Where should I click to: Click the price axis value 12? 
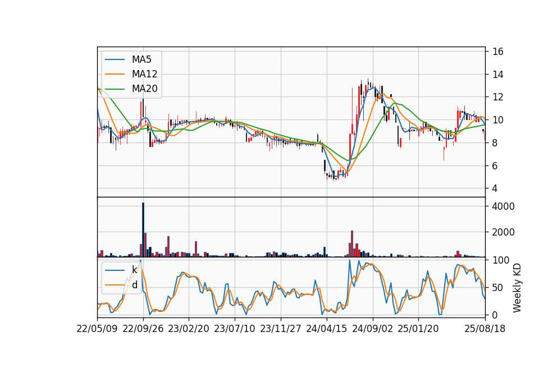[x=498, y=97]
